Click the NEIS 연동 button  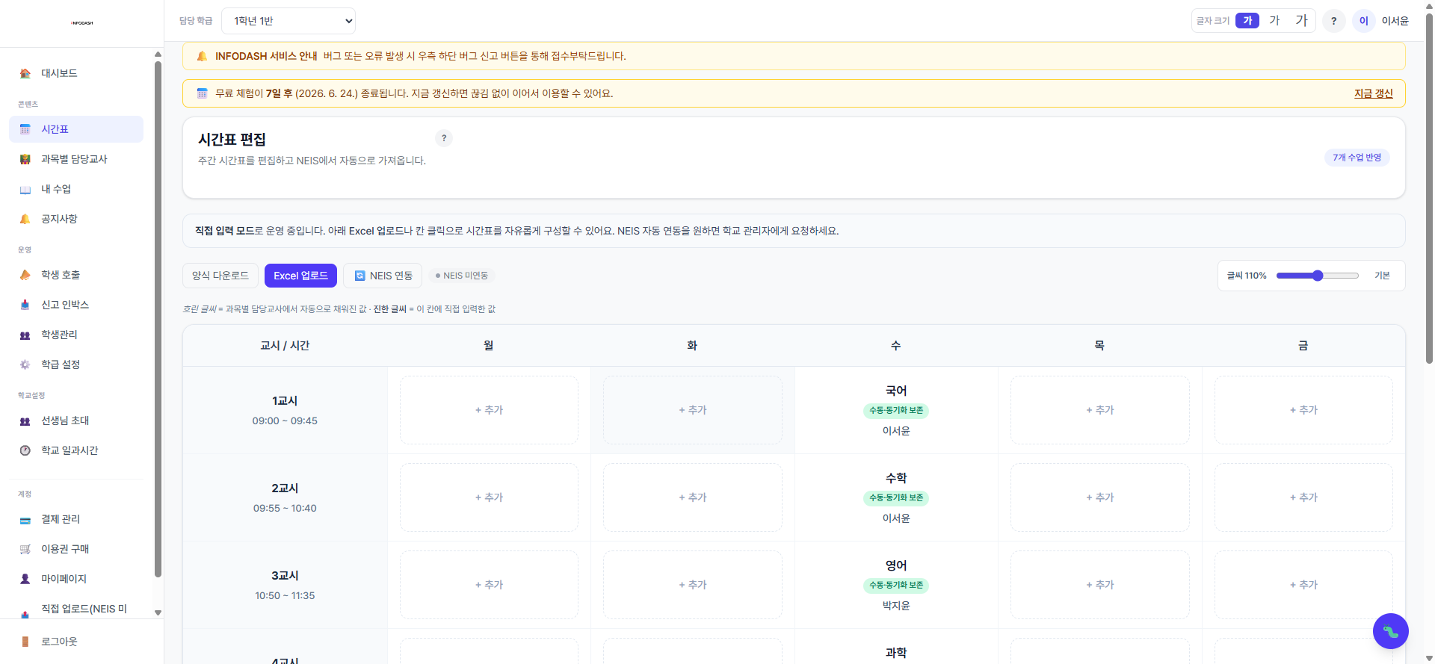(383, 276)
